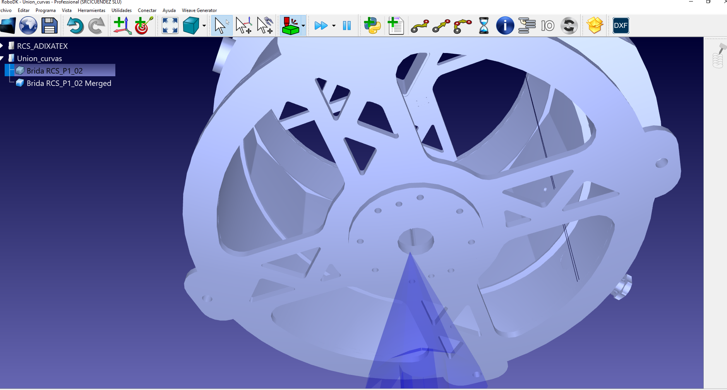Click the Save station floppy disk icon
727x390 pixels.
click(49, 26)
